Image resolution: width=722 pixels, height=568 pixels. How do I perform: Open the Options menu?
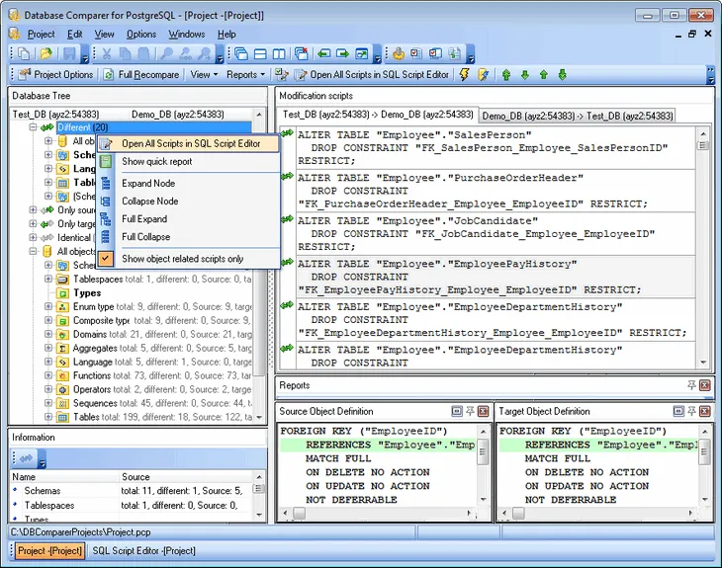140,34
